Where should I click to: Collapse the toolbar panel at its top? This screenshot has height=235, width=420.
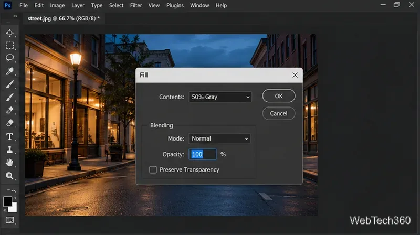click(15, 16)
